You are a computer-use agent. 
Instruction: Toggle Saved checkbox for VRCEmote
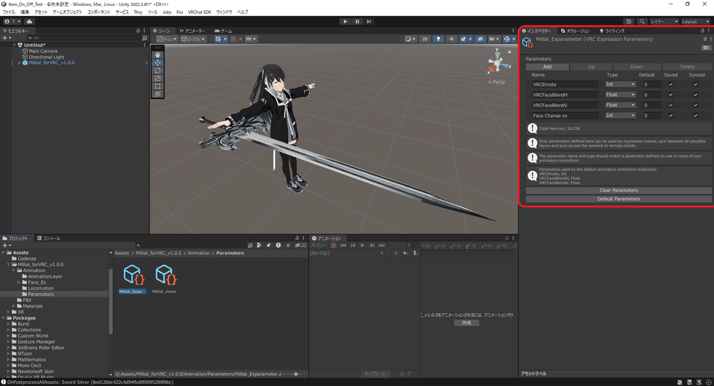pyautogui.click(x=671, y=84)
